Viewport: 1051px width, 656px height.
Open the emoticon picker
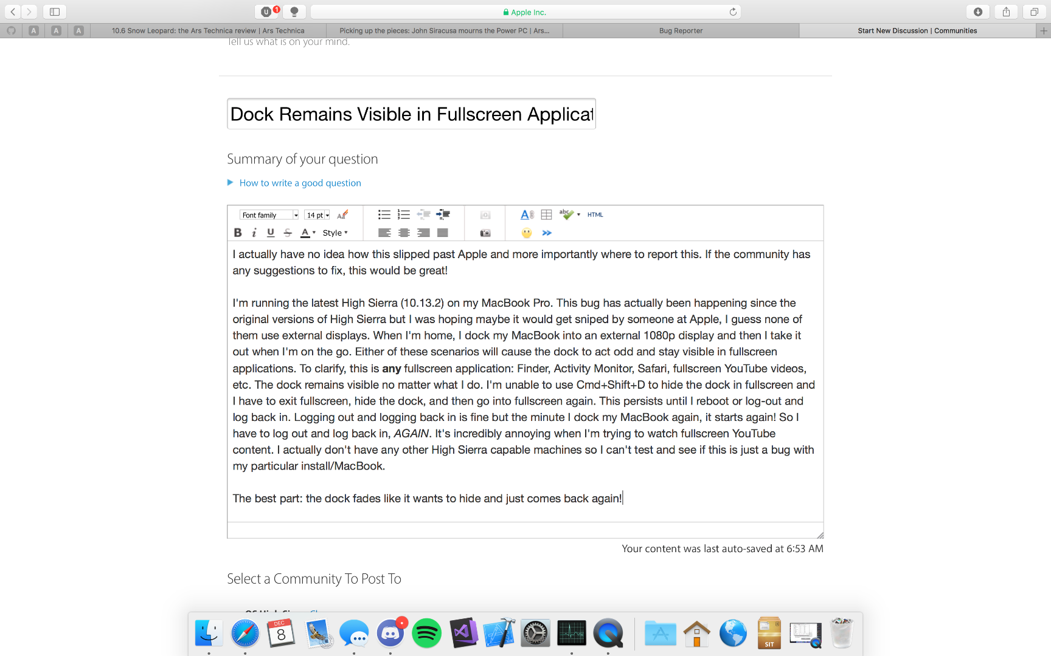coord(527,233)
